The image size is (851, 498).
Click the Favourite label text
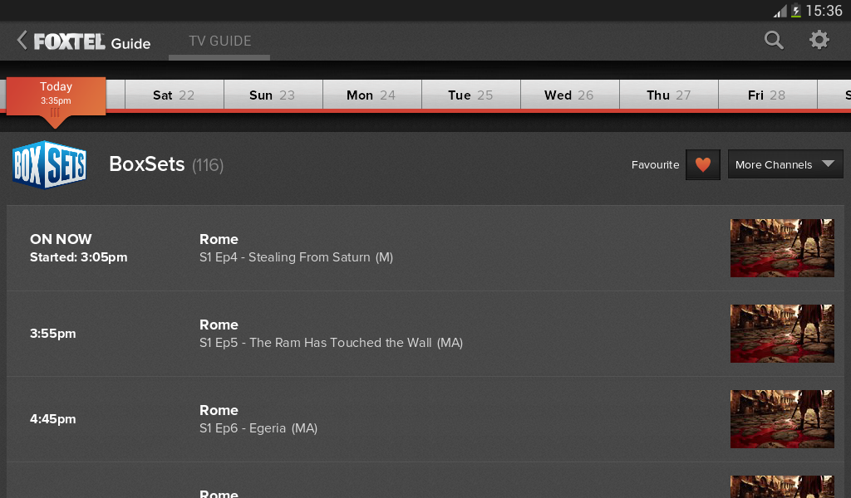click(655, 164)
